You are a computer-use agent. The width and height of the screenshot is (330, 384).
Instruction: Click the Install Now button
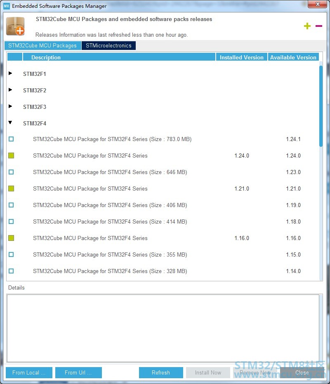tap(208, 372)
